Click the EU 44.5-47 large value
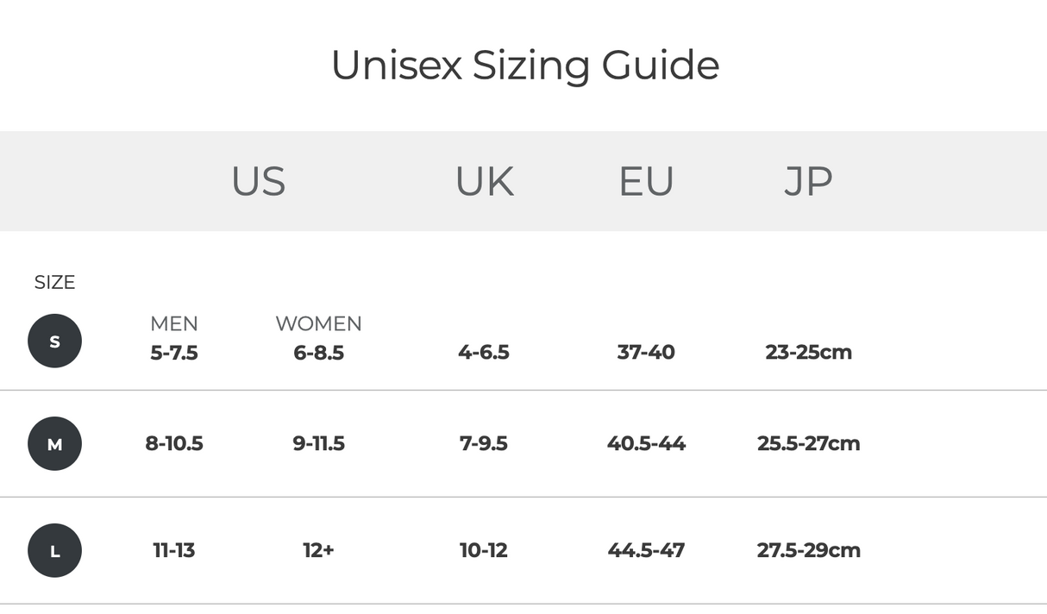The image size is (1047, 614). (x=646, y=550)
